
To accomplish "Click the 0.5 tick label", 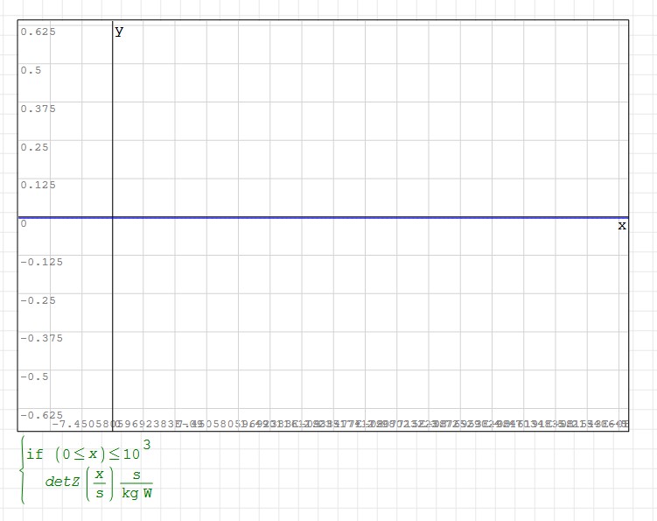I will (x=31, y=70).
